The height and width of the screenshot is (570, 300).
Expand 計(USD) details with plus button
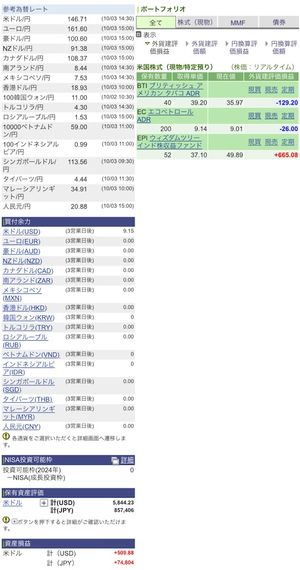coord(43,503)
